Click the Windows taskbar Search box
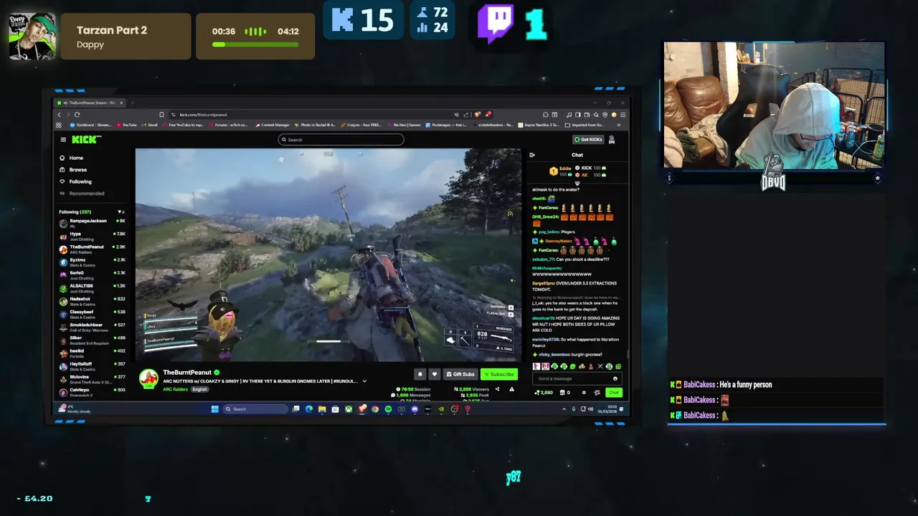This screenshot has height=516, width=918. (256, 409)
